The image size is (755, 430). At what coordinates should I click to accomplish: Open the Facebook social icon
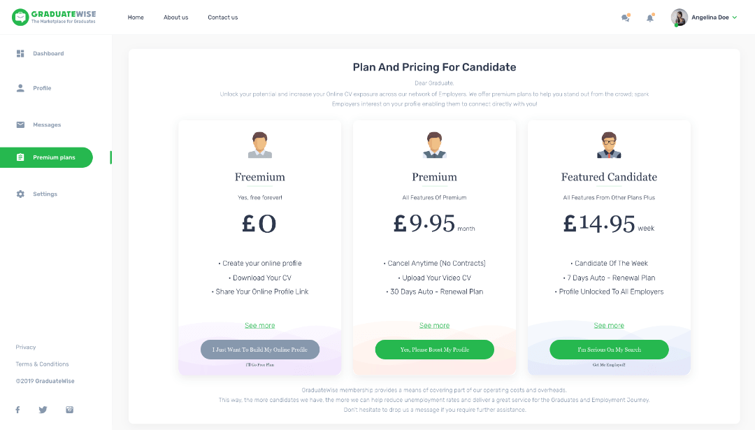[x=17, y=410]
